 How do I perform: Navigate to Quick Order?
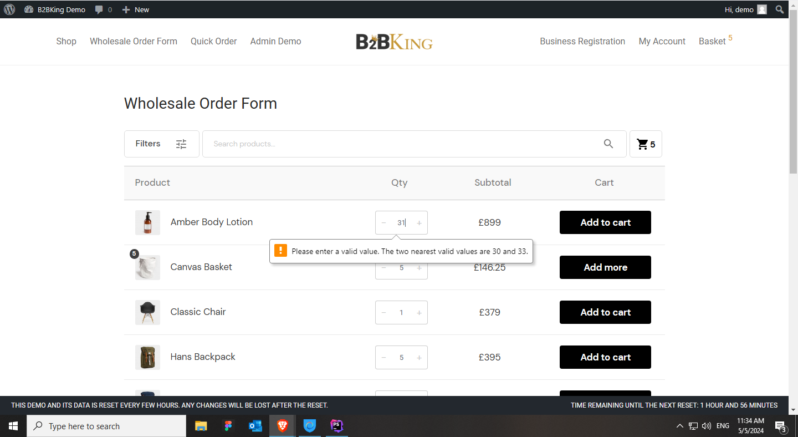coord(214,42)
